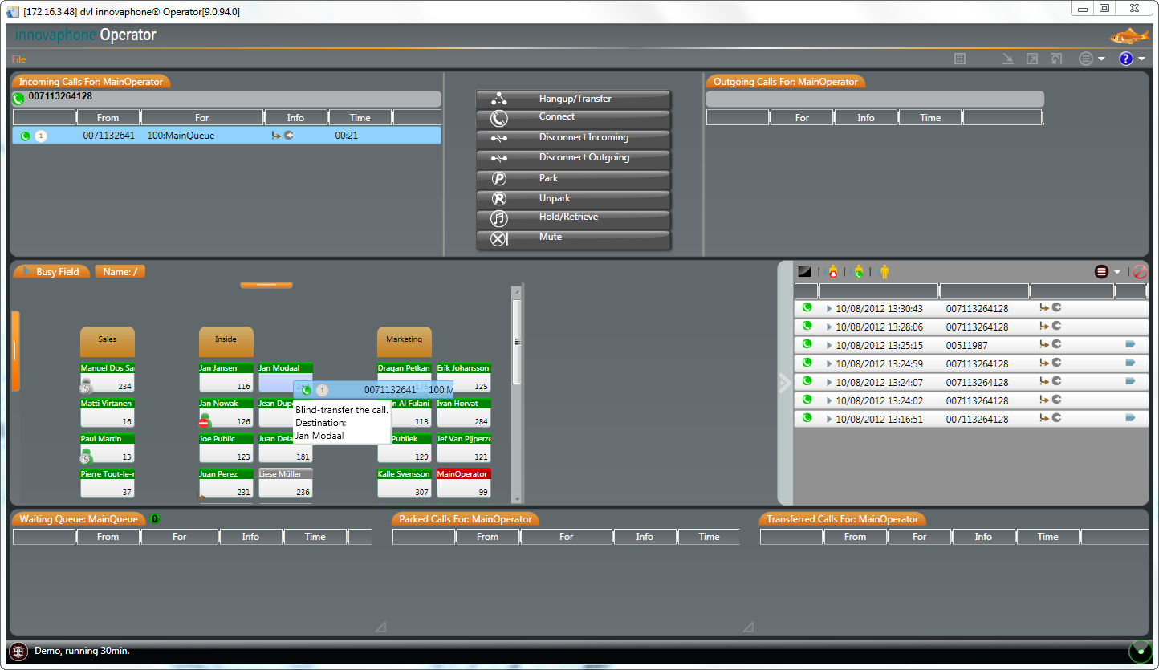The width and height of the screenshot is (1159, 670).
Task: Open the dark red journal menu icon
Action: click(x=1101, y=272)
